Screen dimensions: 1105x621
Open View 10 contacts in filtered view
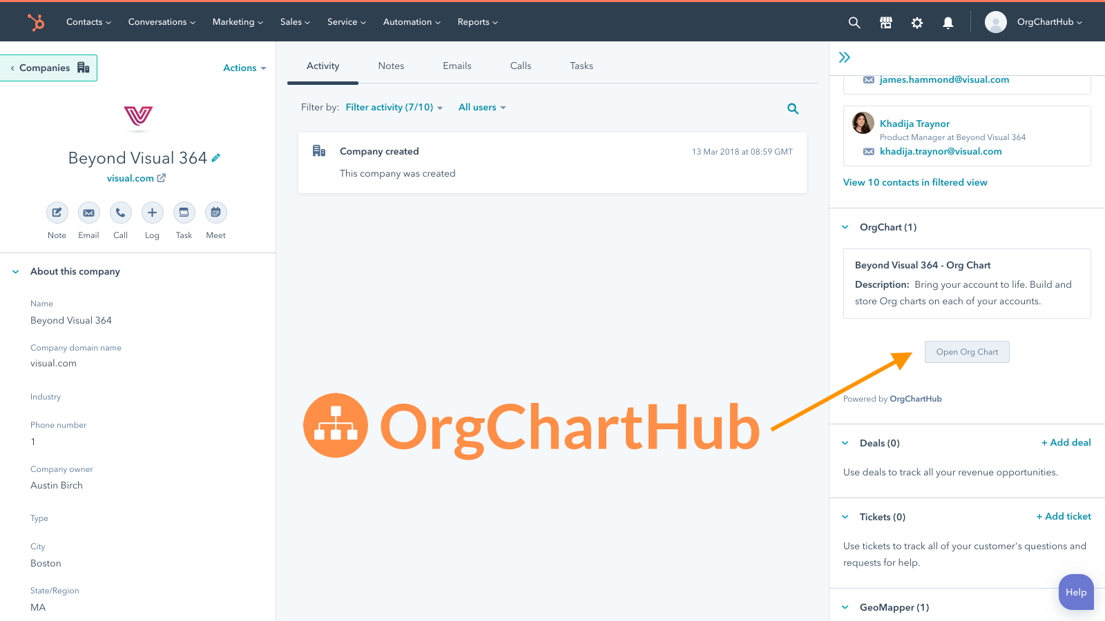(x=915, y=182)
